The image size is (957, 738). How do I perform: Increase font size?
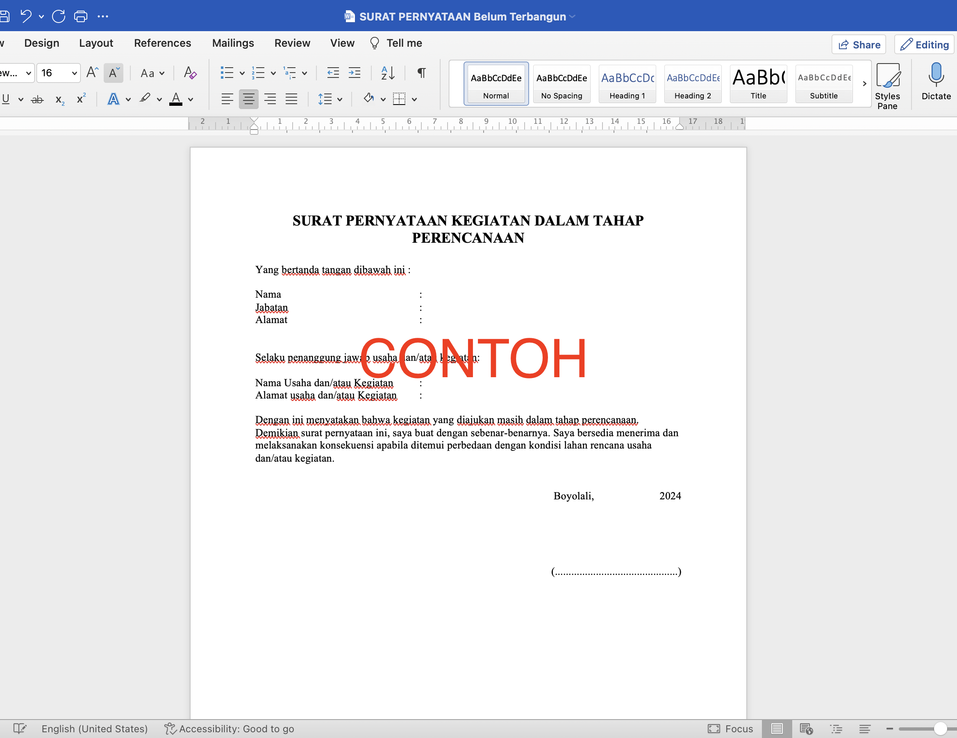click(92, 72)
